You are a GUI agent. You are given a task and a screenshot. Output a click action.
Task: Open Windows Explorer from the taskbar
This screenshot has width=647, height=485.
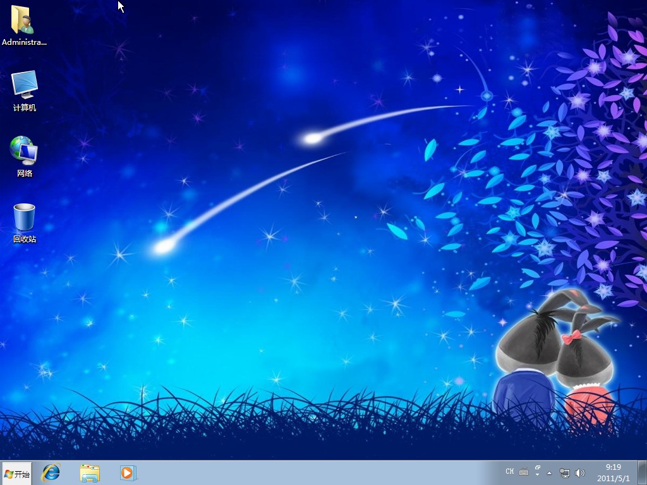(x=90, y=473)
